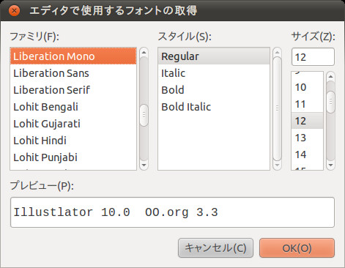The height and width of the screenshot is (268, 345).
Task: Choose size 14 in size list
Action: [308, 155]
